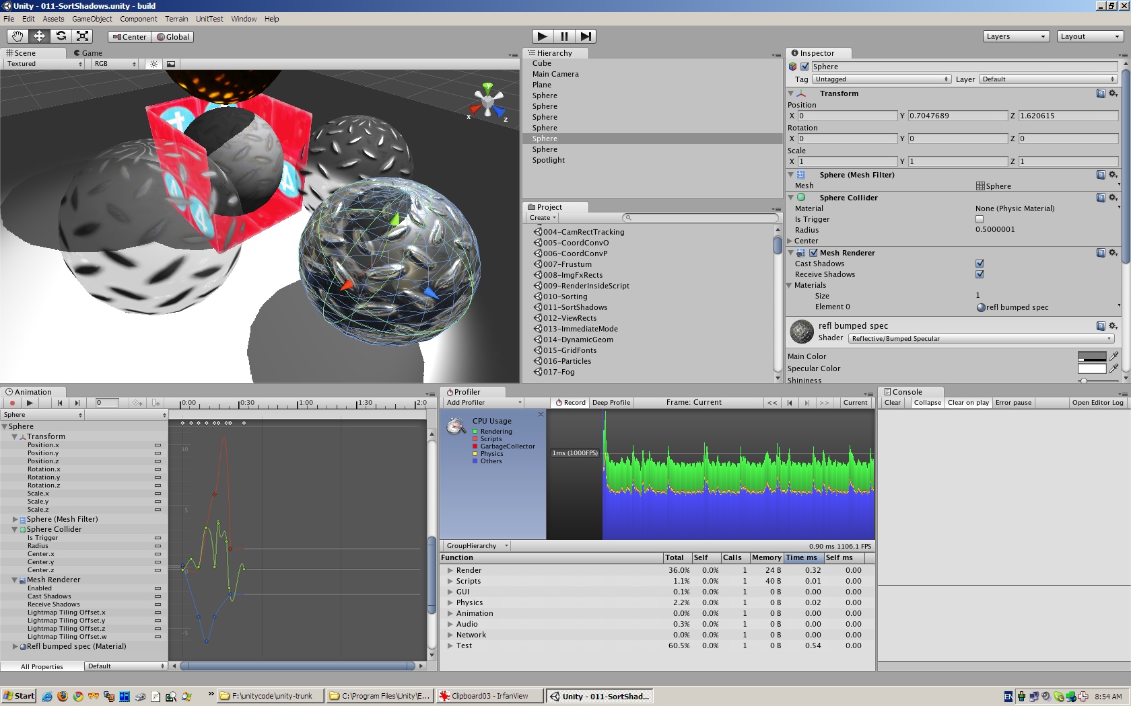
Task: Click the Add Keyframe button
Action: pos(137,403)
